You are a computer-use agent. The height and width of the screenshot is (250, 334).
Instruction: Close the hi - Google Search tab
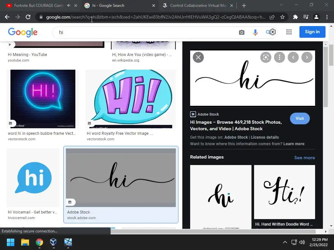point(154,6)
